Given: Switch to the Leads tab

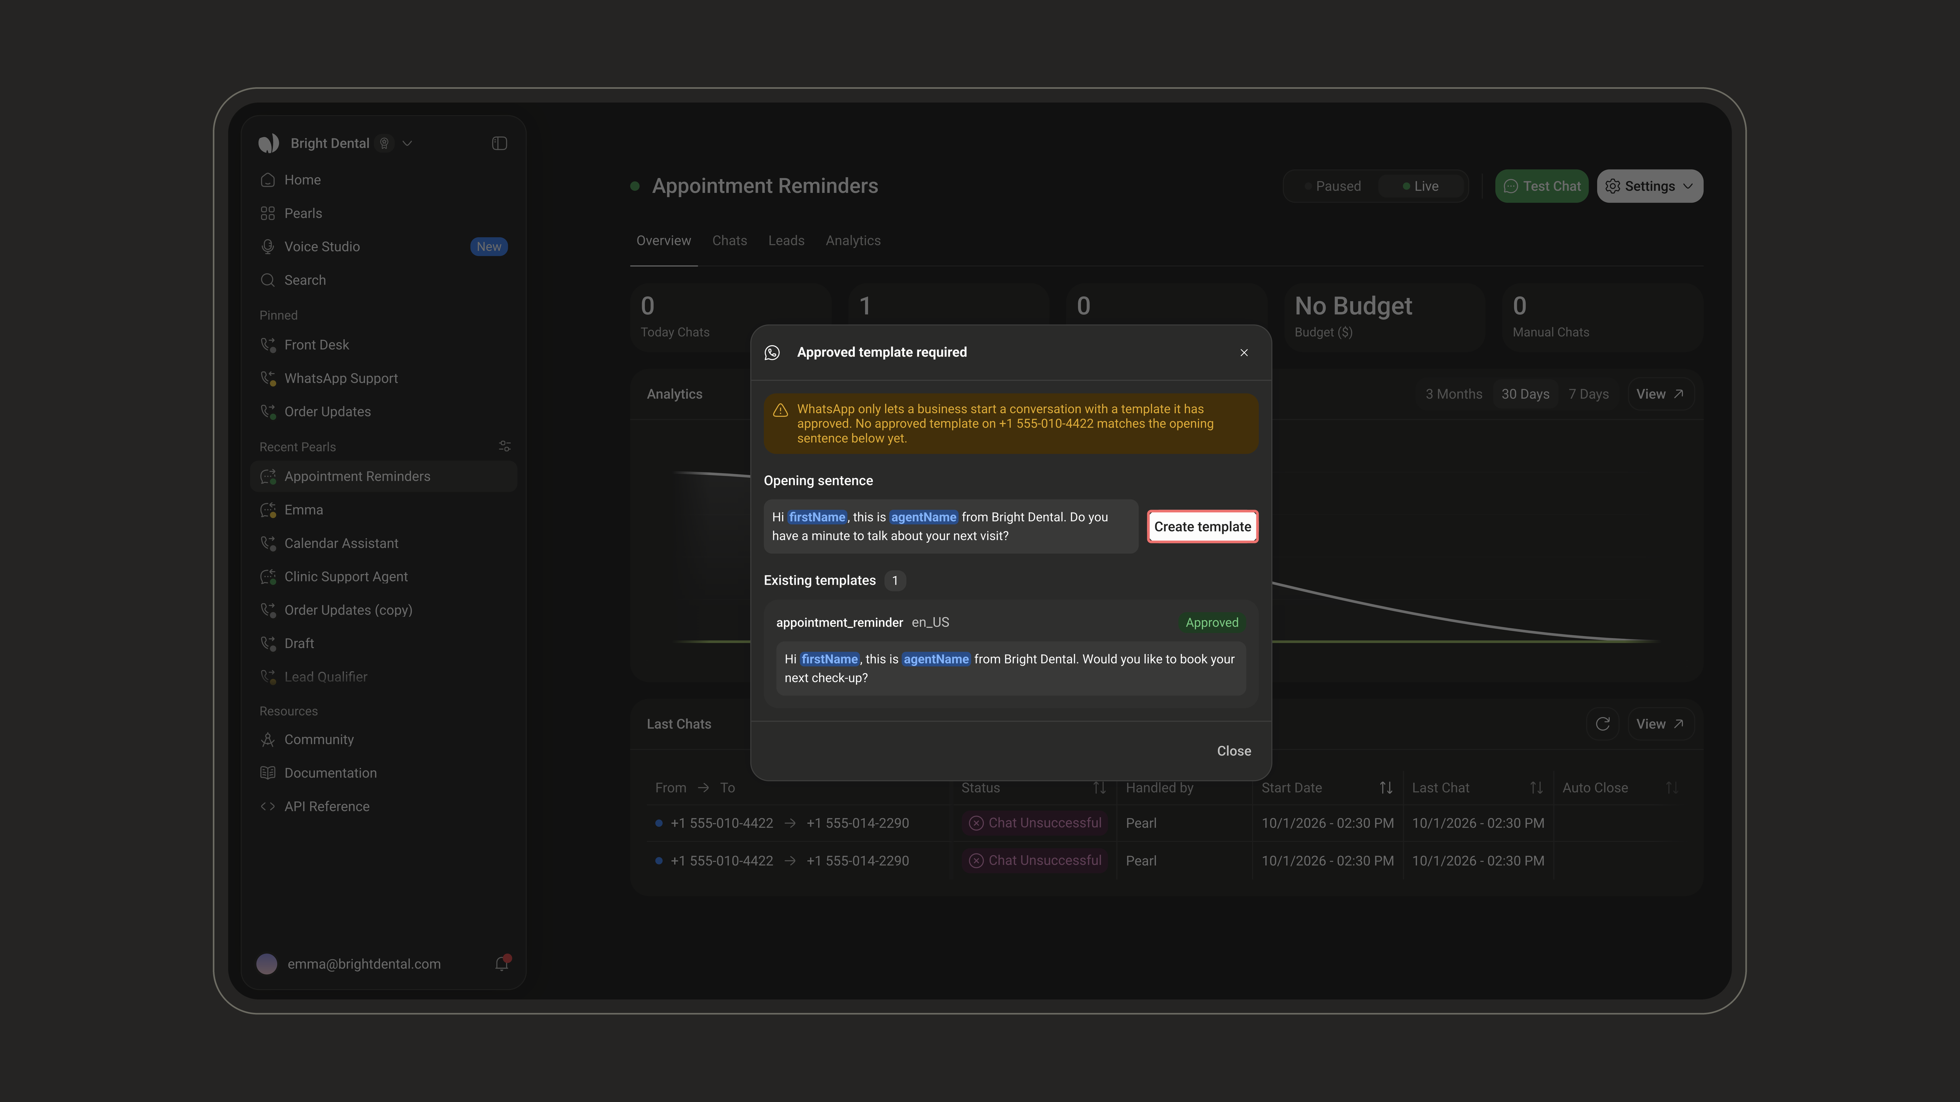Looking at the screenshot, I should (x=786, y=240).
